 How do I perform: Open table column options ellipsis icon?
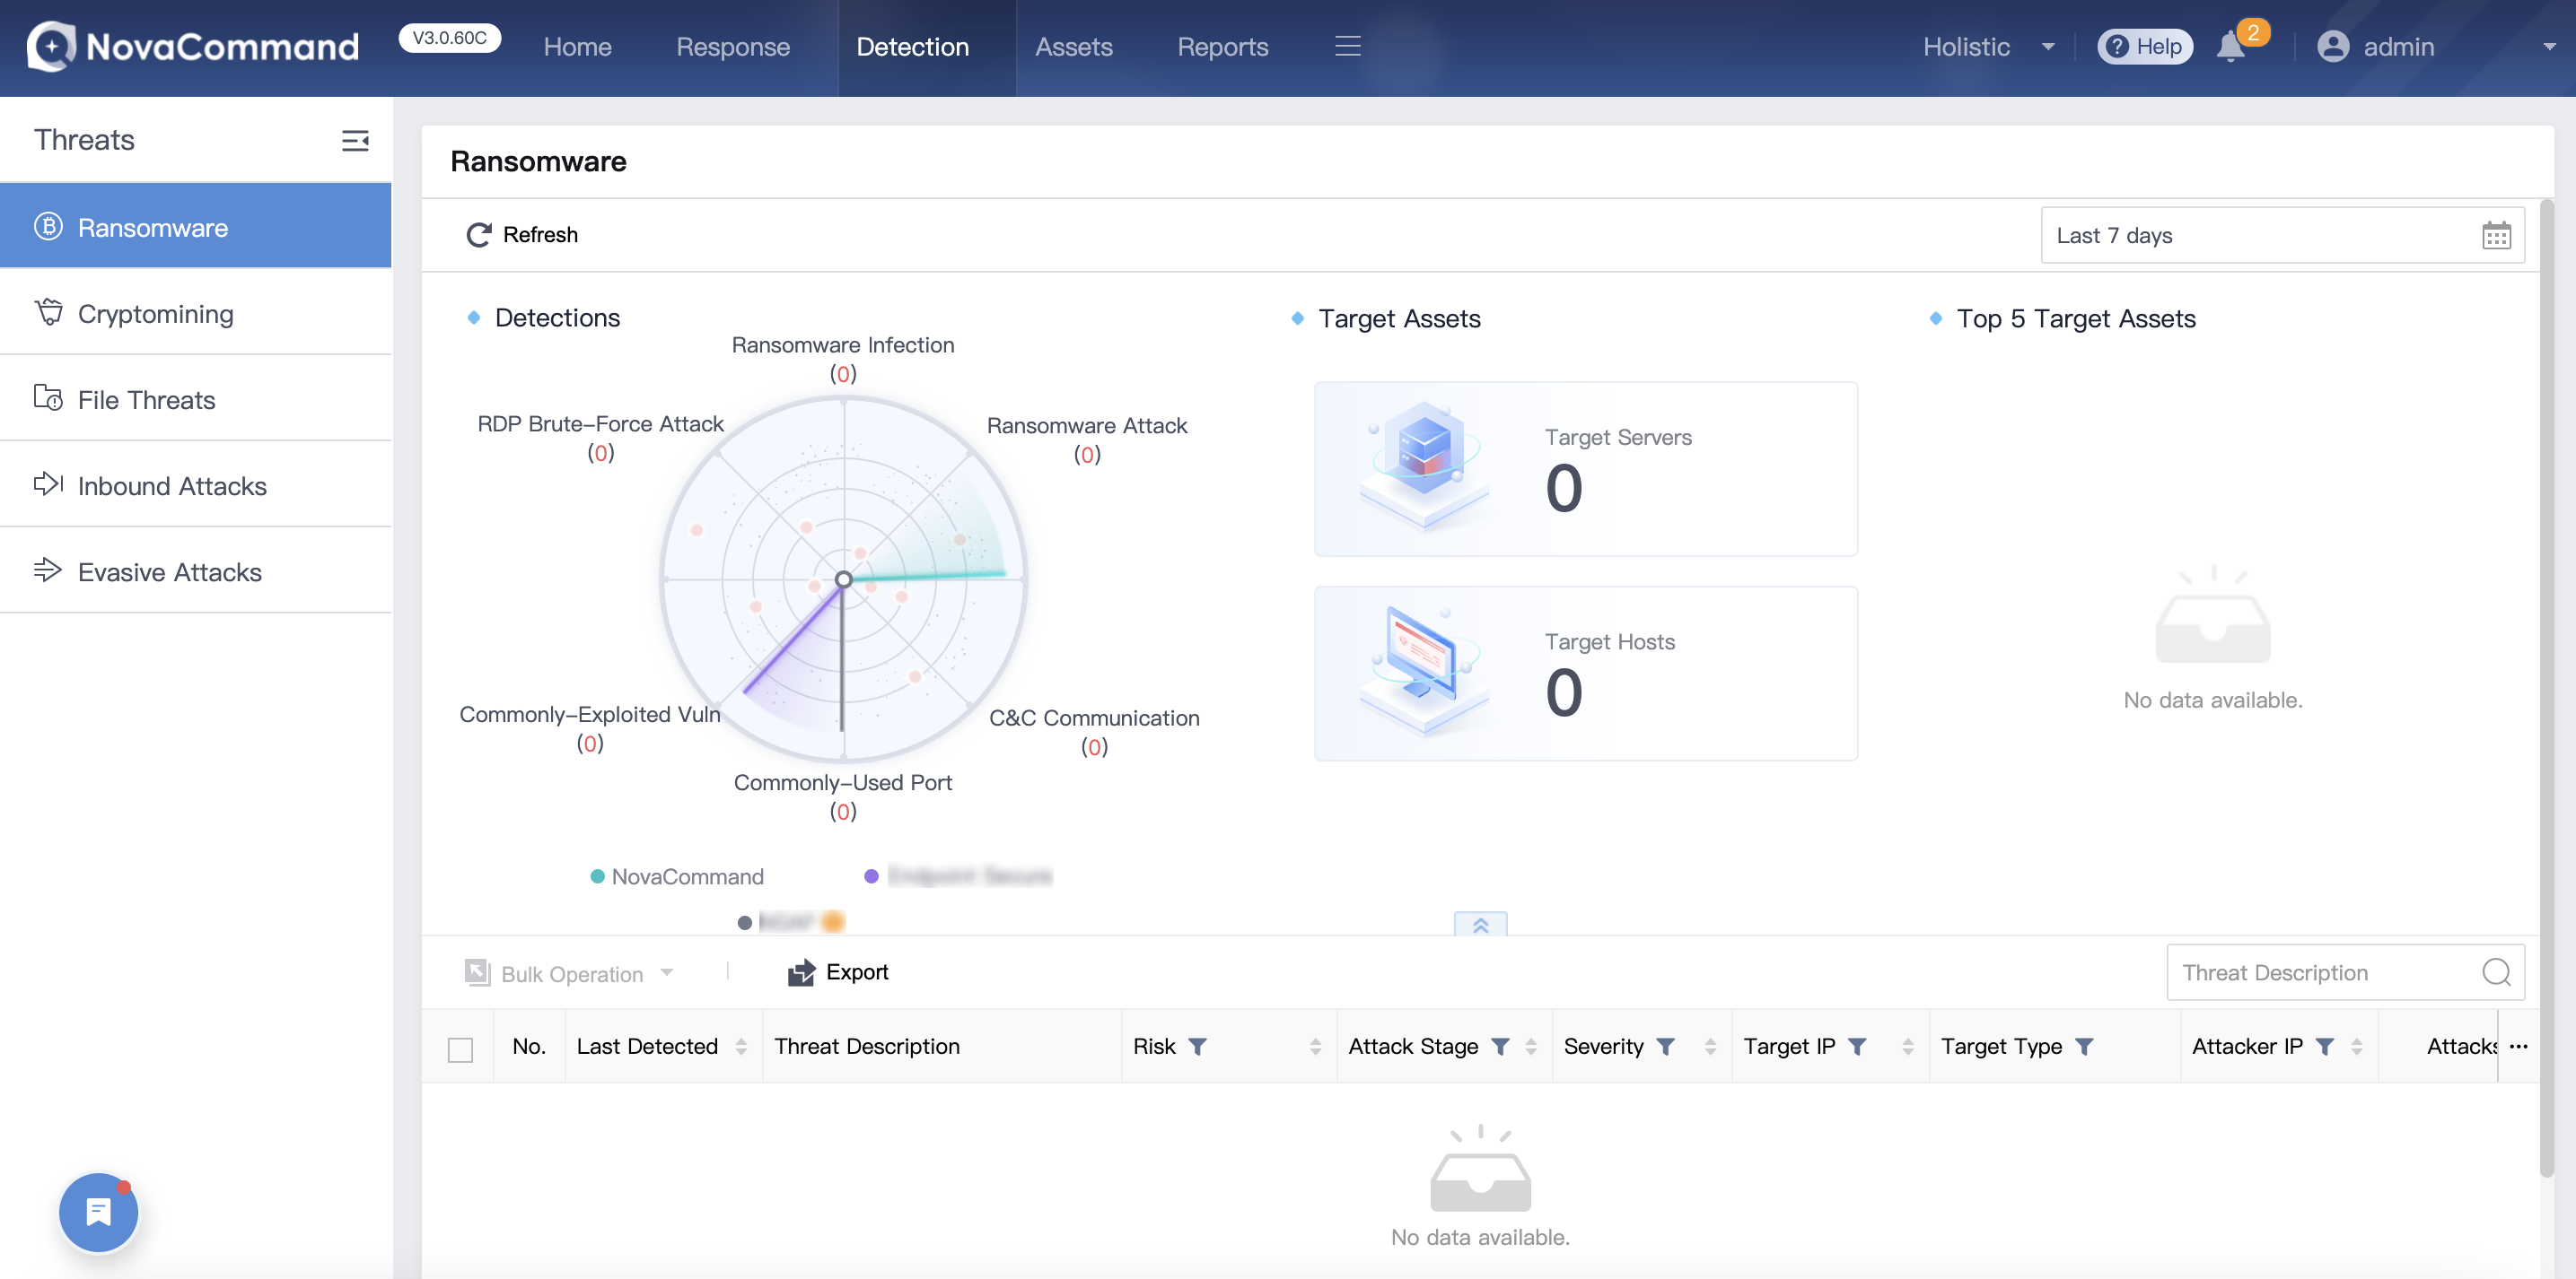pyautogui.click(x=2518, y=1046)
